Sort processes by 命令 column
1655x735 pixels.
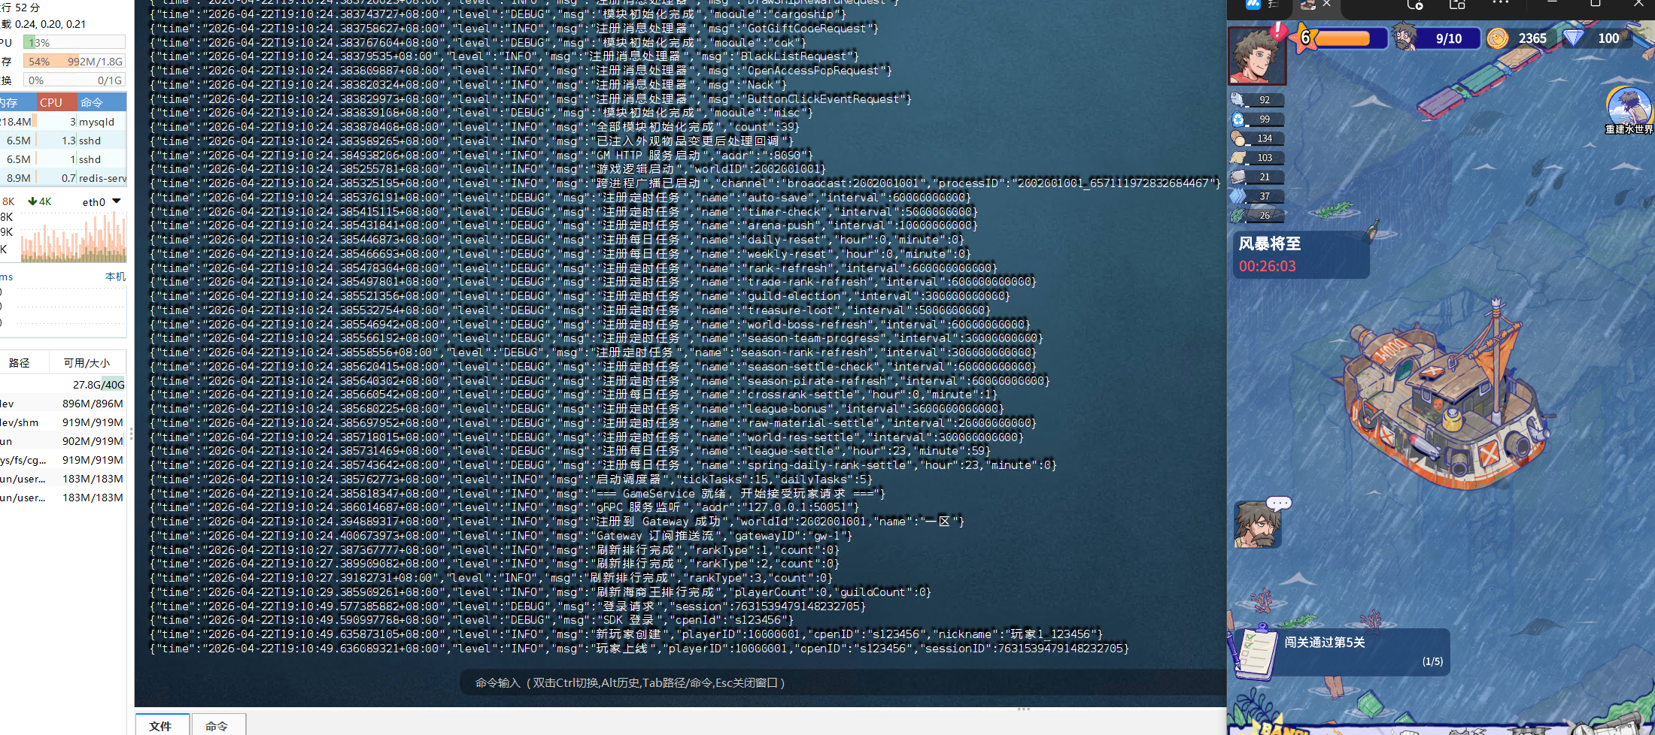93,102
